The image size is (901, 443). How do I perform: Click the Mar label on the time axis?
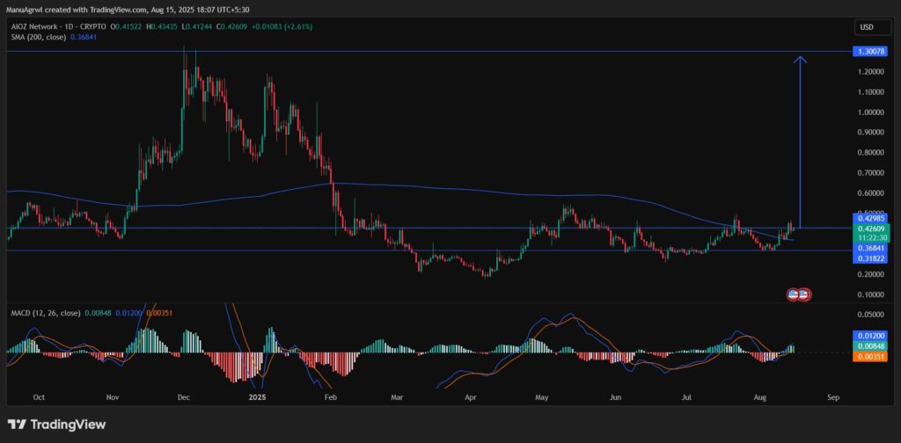[x=398, y=397]
